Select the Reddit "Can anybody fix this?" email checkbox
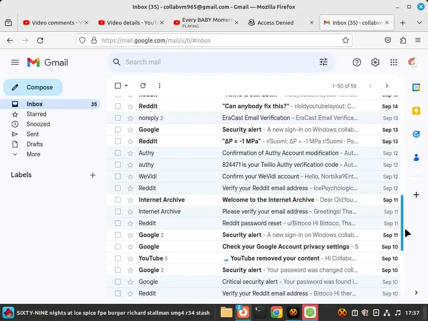Screen dimensions: 428x321 tap(118, 106)
